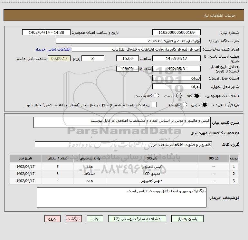Click the delivery province تهران field
The image size is (248, 240).
coord(176,78)
